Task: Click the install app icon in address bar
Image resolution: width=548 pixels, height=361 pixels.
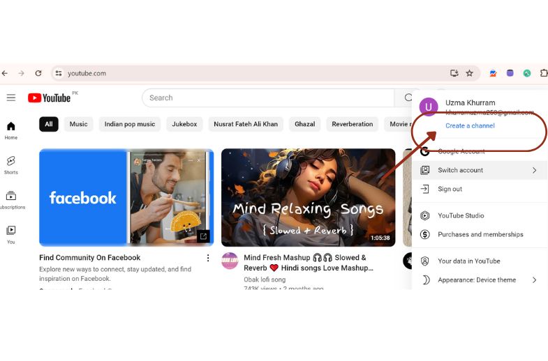Action: tap(454, 73)
